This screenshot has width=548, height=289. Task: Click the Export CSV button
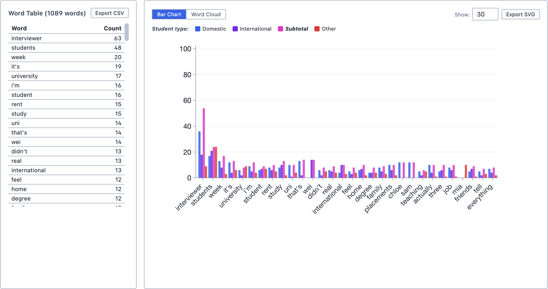point(110,13)
